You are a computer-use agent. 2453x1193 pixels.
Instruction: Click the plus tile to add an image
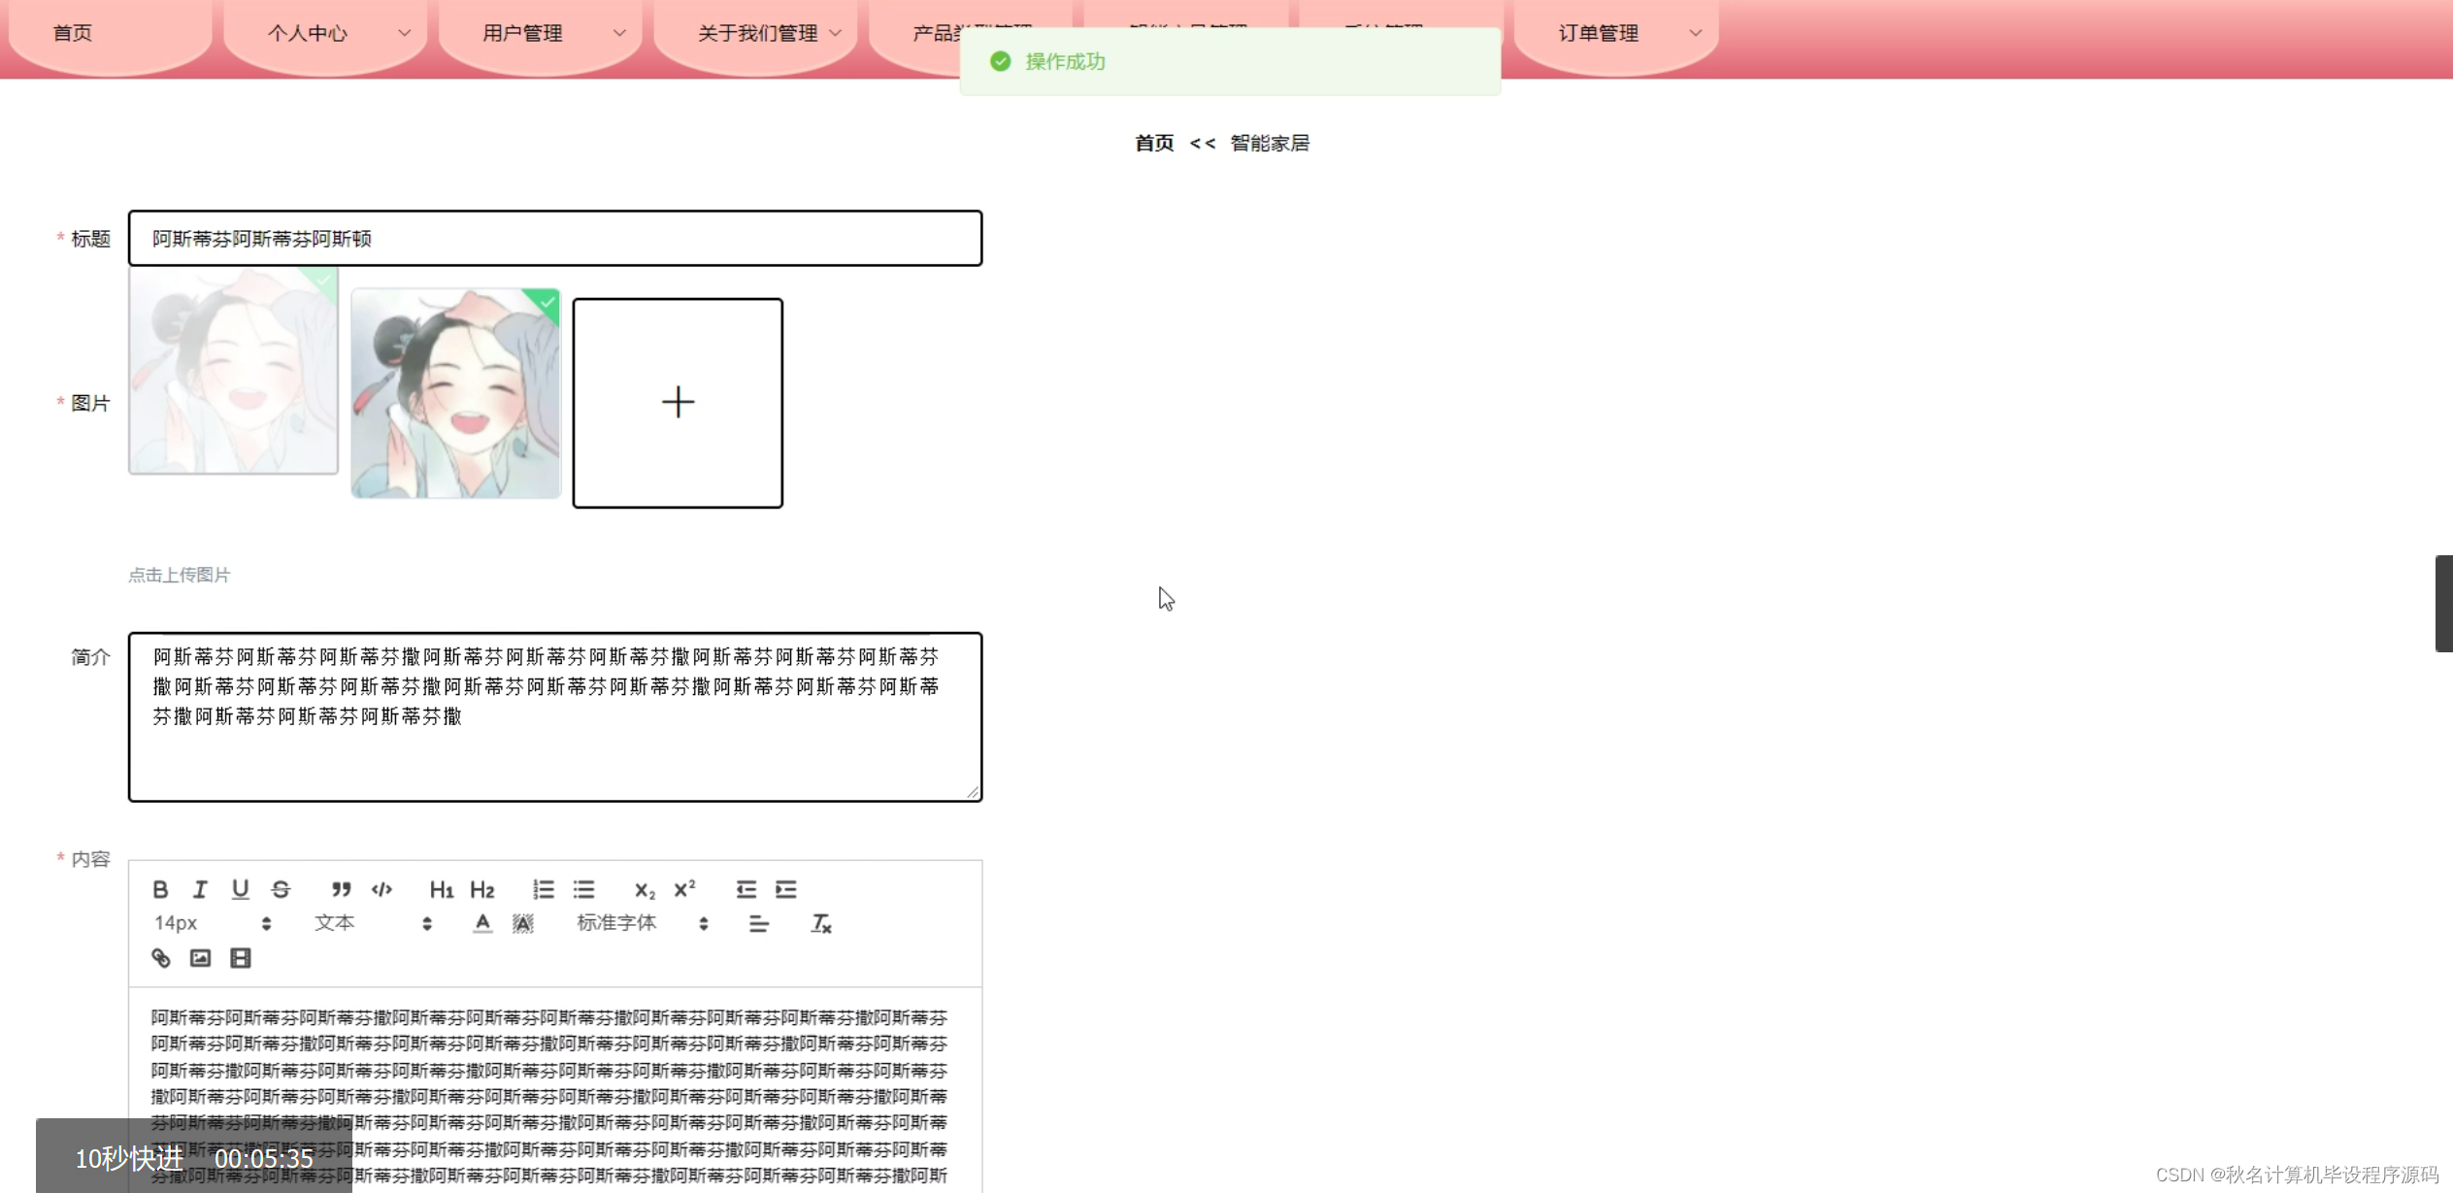click(x=678, y=402)
